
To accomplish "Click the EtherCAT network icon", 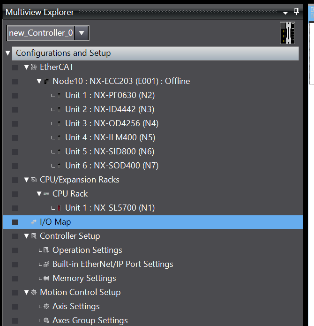I will 34,67.
